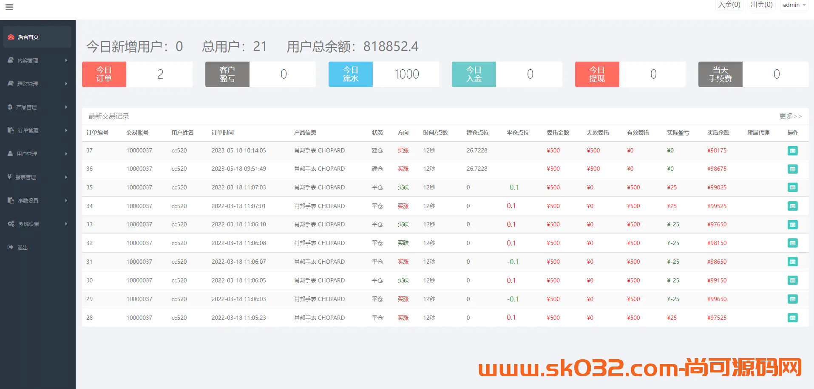This screenshot has height=389, width=814.
Task: Open details icon for order 28
Action: coord(793,318)
